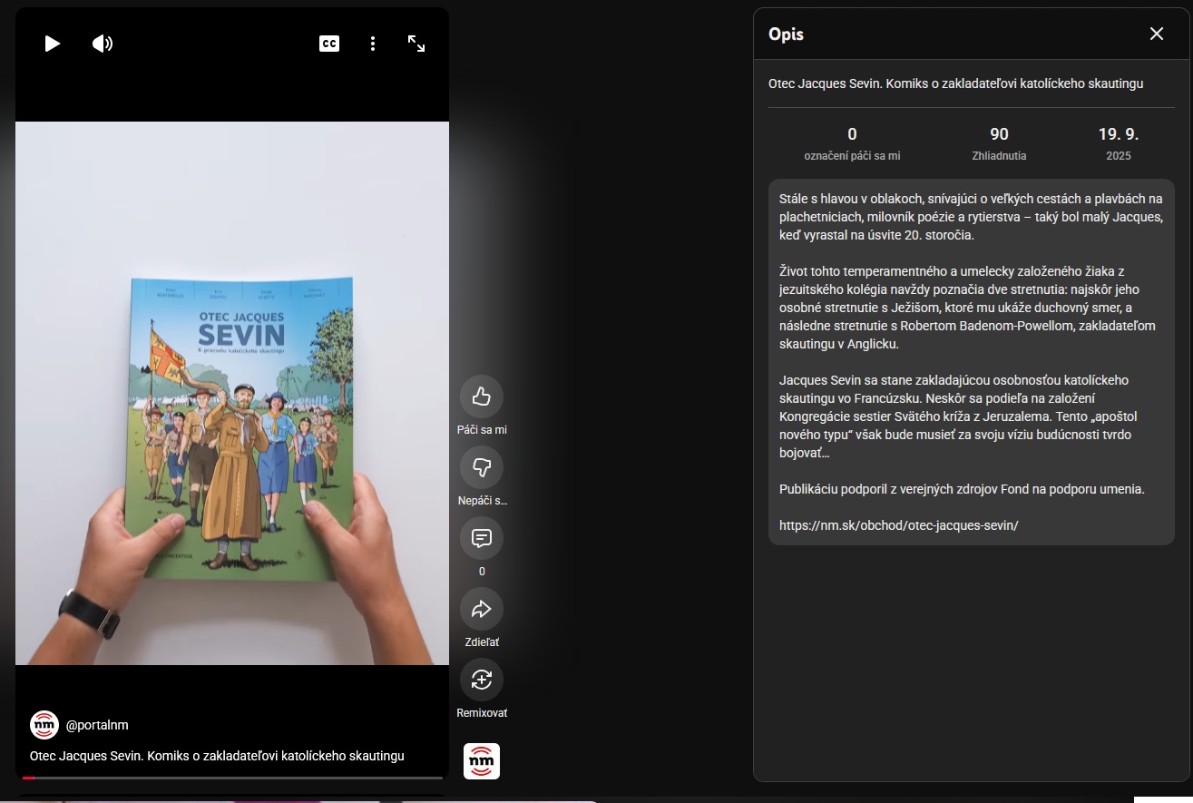Viewport: 1193px width, 803px height.
Task: Share the video using arrow icon
Action: pos(482,609)
